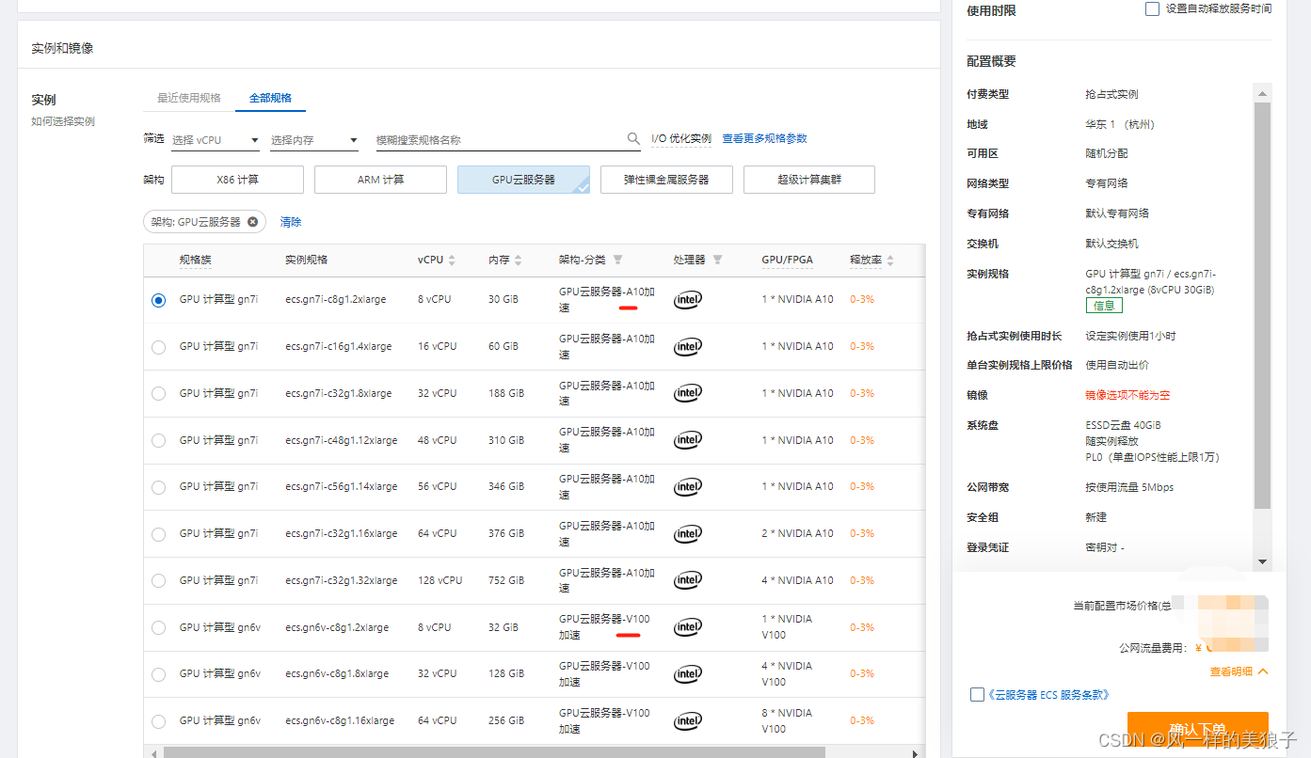Select ecs.gn6v-c8g1.8xlarge instance radio
The height and width of the screenshot is (758, 1311).
pos(158,674)
